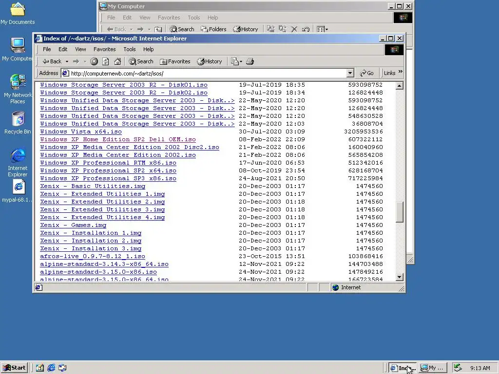Open Search pane in Internet Explorer
This screenshot has height=374, width=499.
pos(141,61)
